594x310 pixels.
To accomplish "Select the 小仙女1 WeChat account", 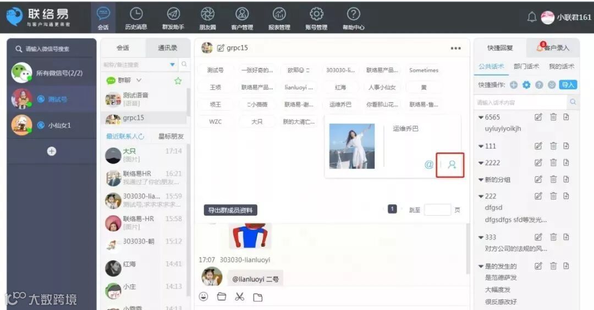I will point(52,125).
